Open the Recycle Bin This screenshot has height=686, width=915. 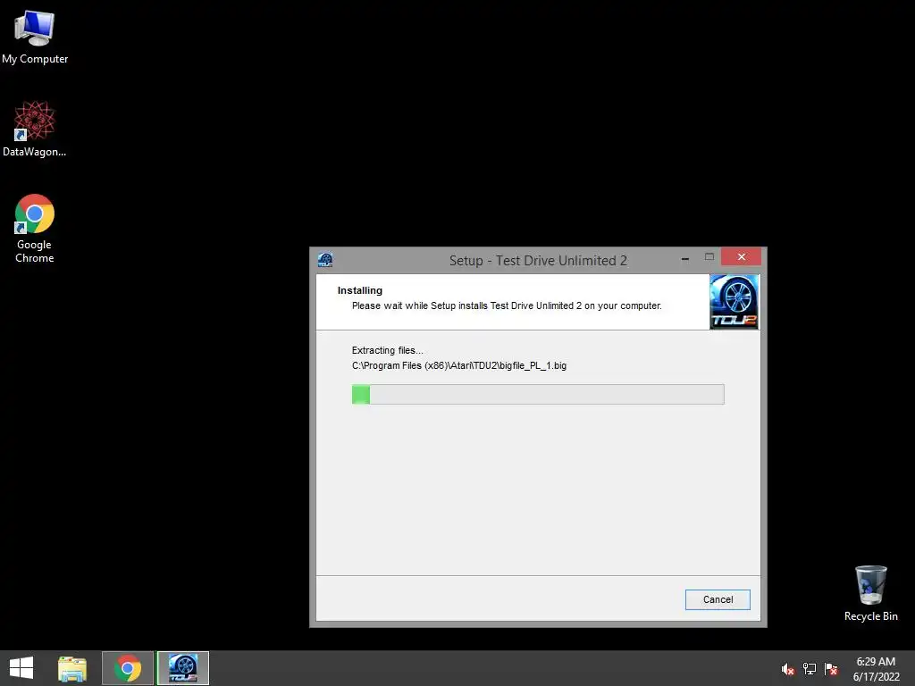870,593
